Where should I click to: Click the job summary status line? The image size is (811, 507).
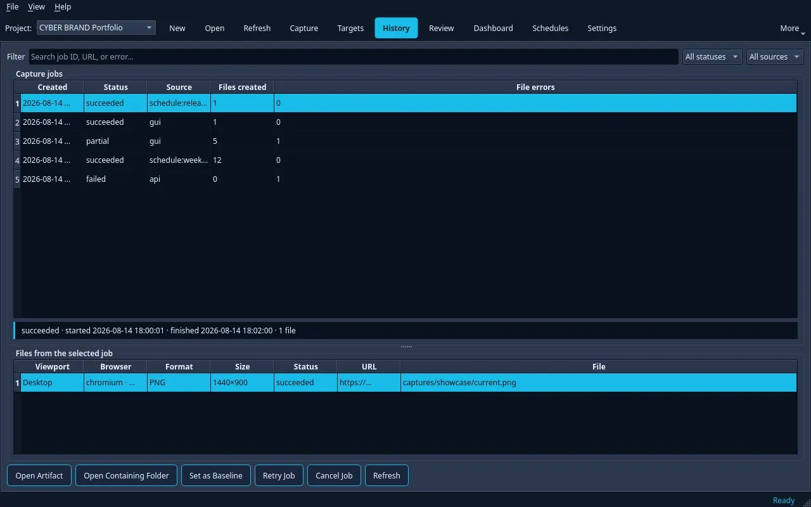point(405,330)
